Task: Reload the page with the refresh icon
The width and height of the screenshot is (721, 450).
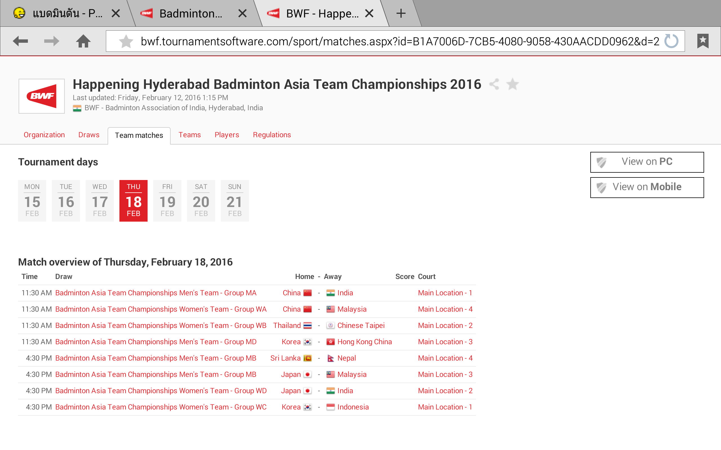Action: coord(671,41)
